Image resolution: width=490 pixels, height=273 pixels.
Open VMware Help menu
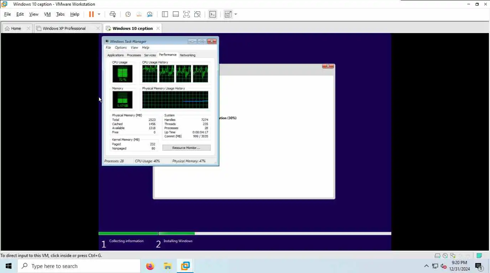pyautogui.click(x=75, y=14)
